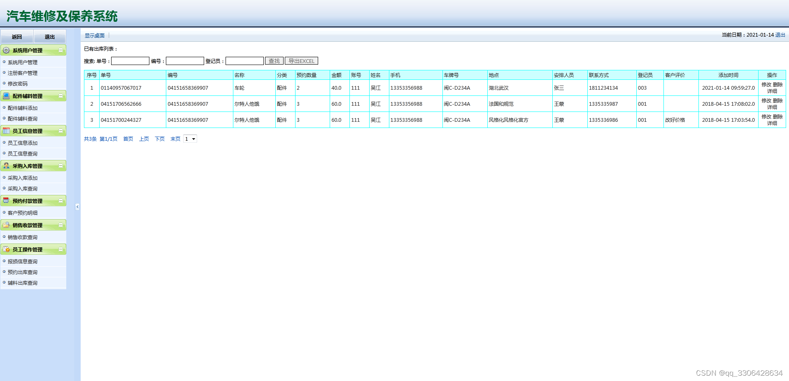The image size is (789, 381).
Task: Click the 退出 link beside the current date
Action: [x=780, y=35]
